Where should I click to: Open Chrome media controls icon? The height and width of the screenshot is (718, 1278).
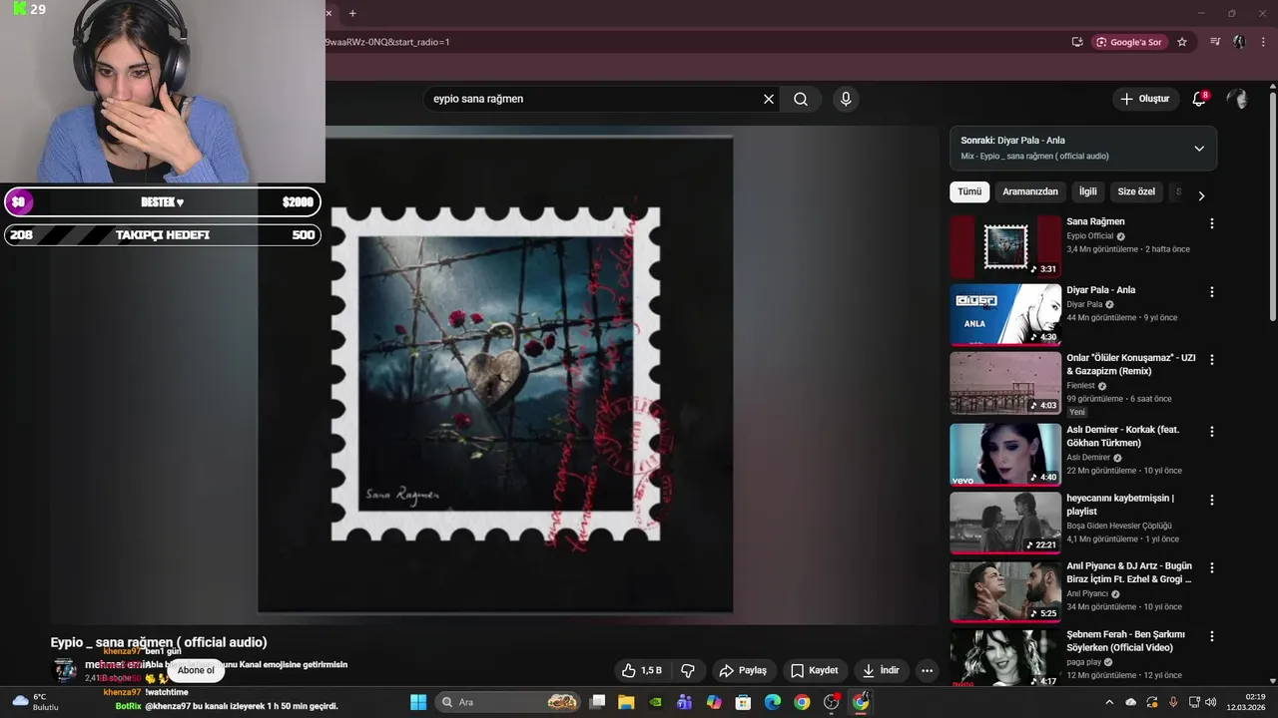[1215, 42]
